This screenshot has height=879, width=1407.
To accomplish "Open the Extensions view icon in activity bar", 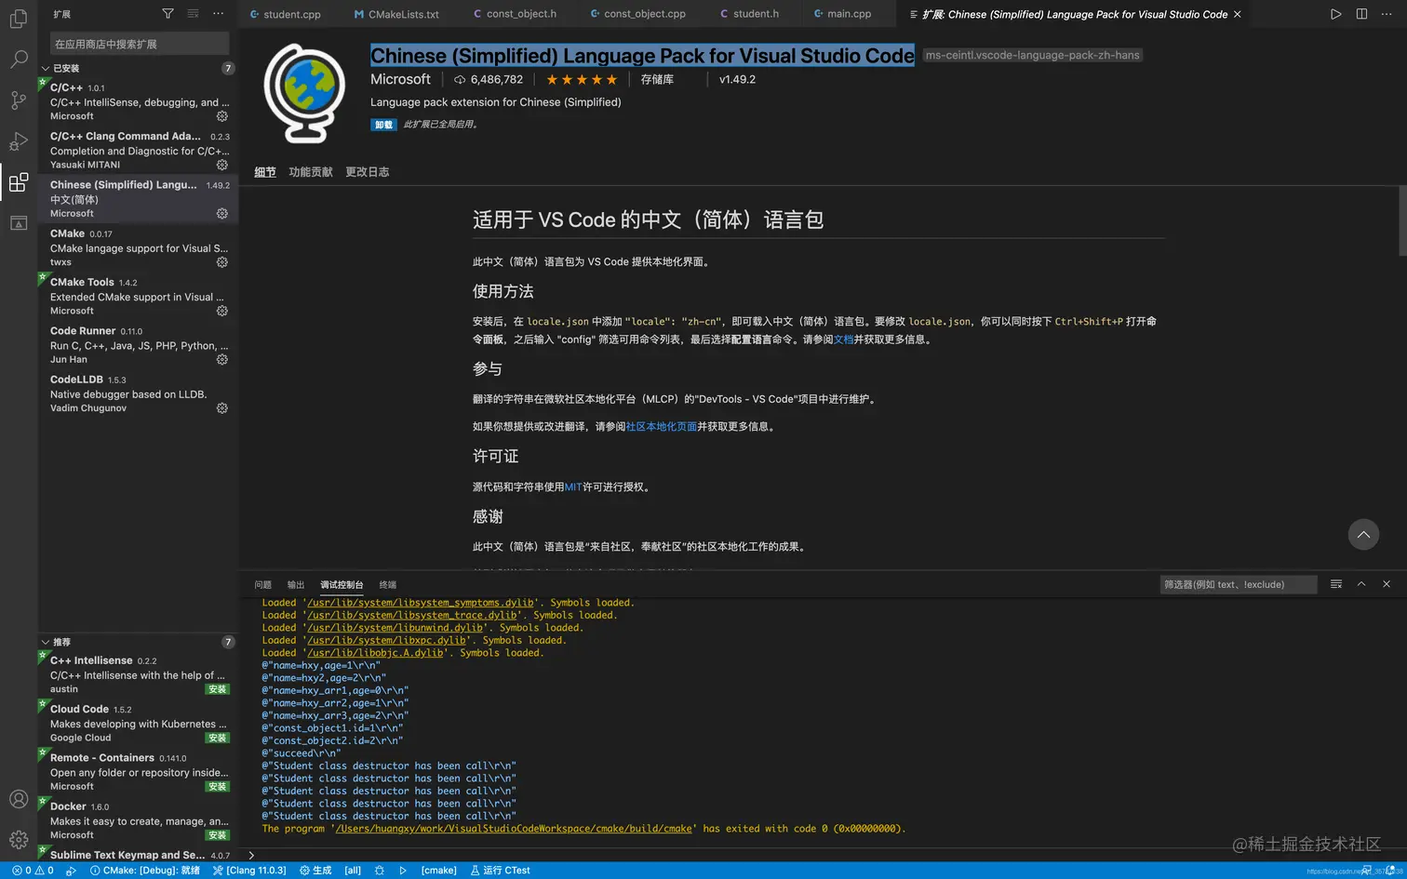I will 19,182.
